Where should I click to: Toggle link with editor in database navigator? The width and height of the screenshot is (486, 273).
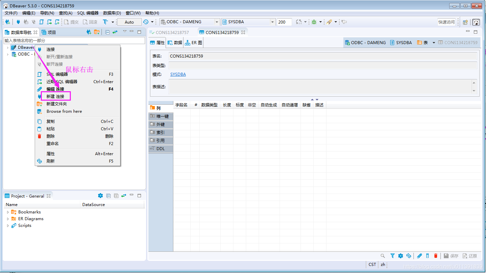click(115, 32)
